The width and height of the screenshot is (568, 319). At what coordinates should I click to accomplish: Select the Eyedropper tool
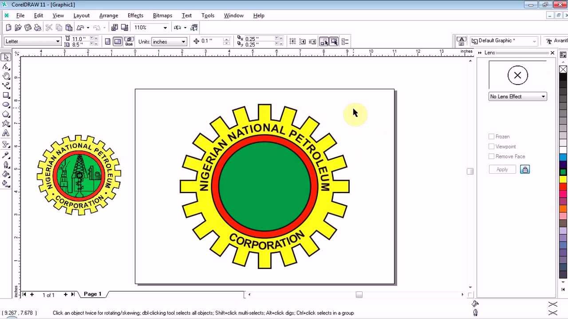6,155
